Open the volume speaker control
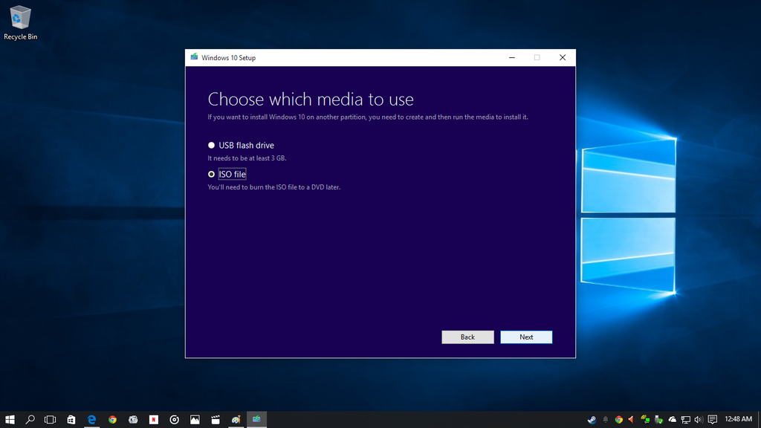This screenshot has width=761, height=428. click(699, 419)
